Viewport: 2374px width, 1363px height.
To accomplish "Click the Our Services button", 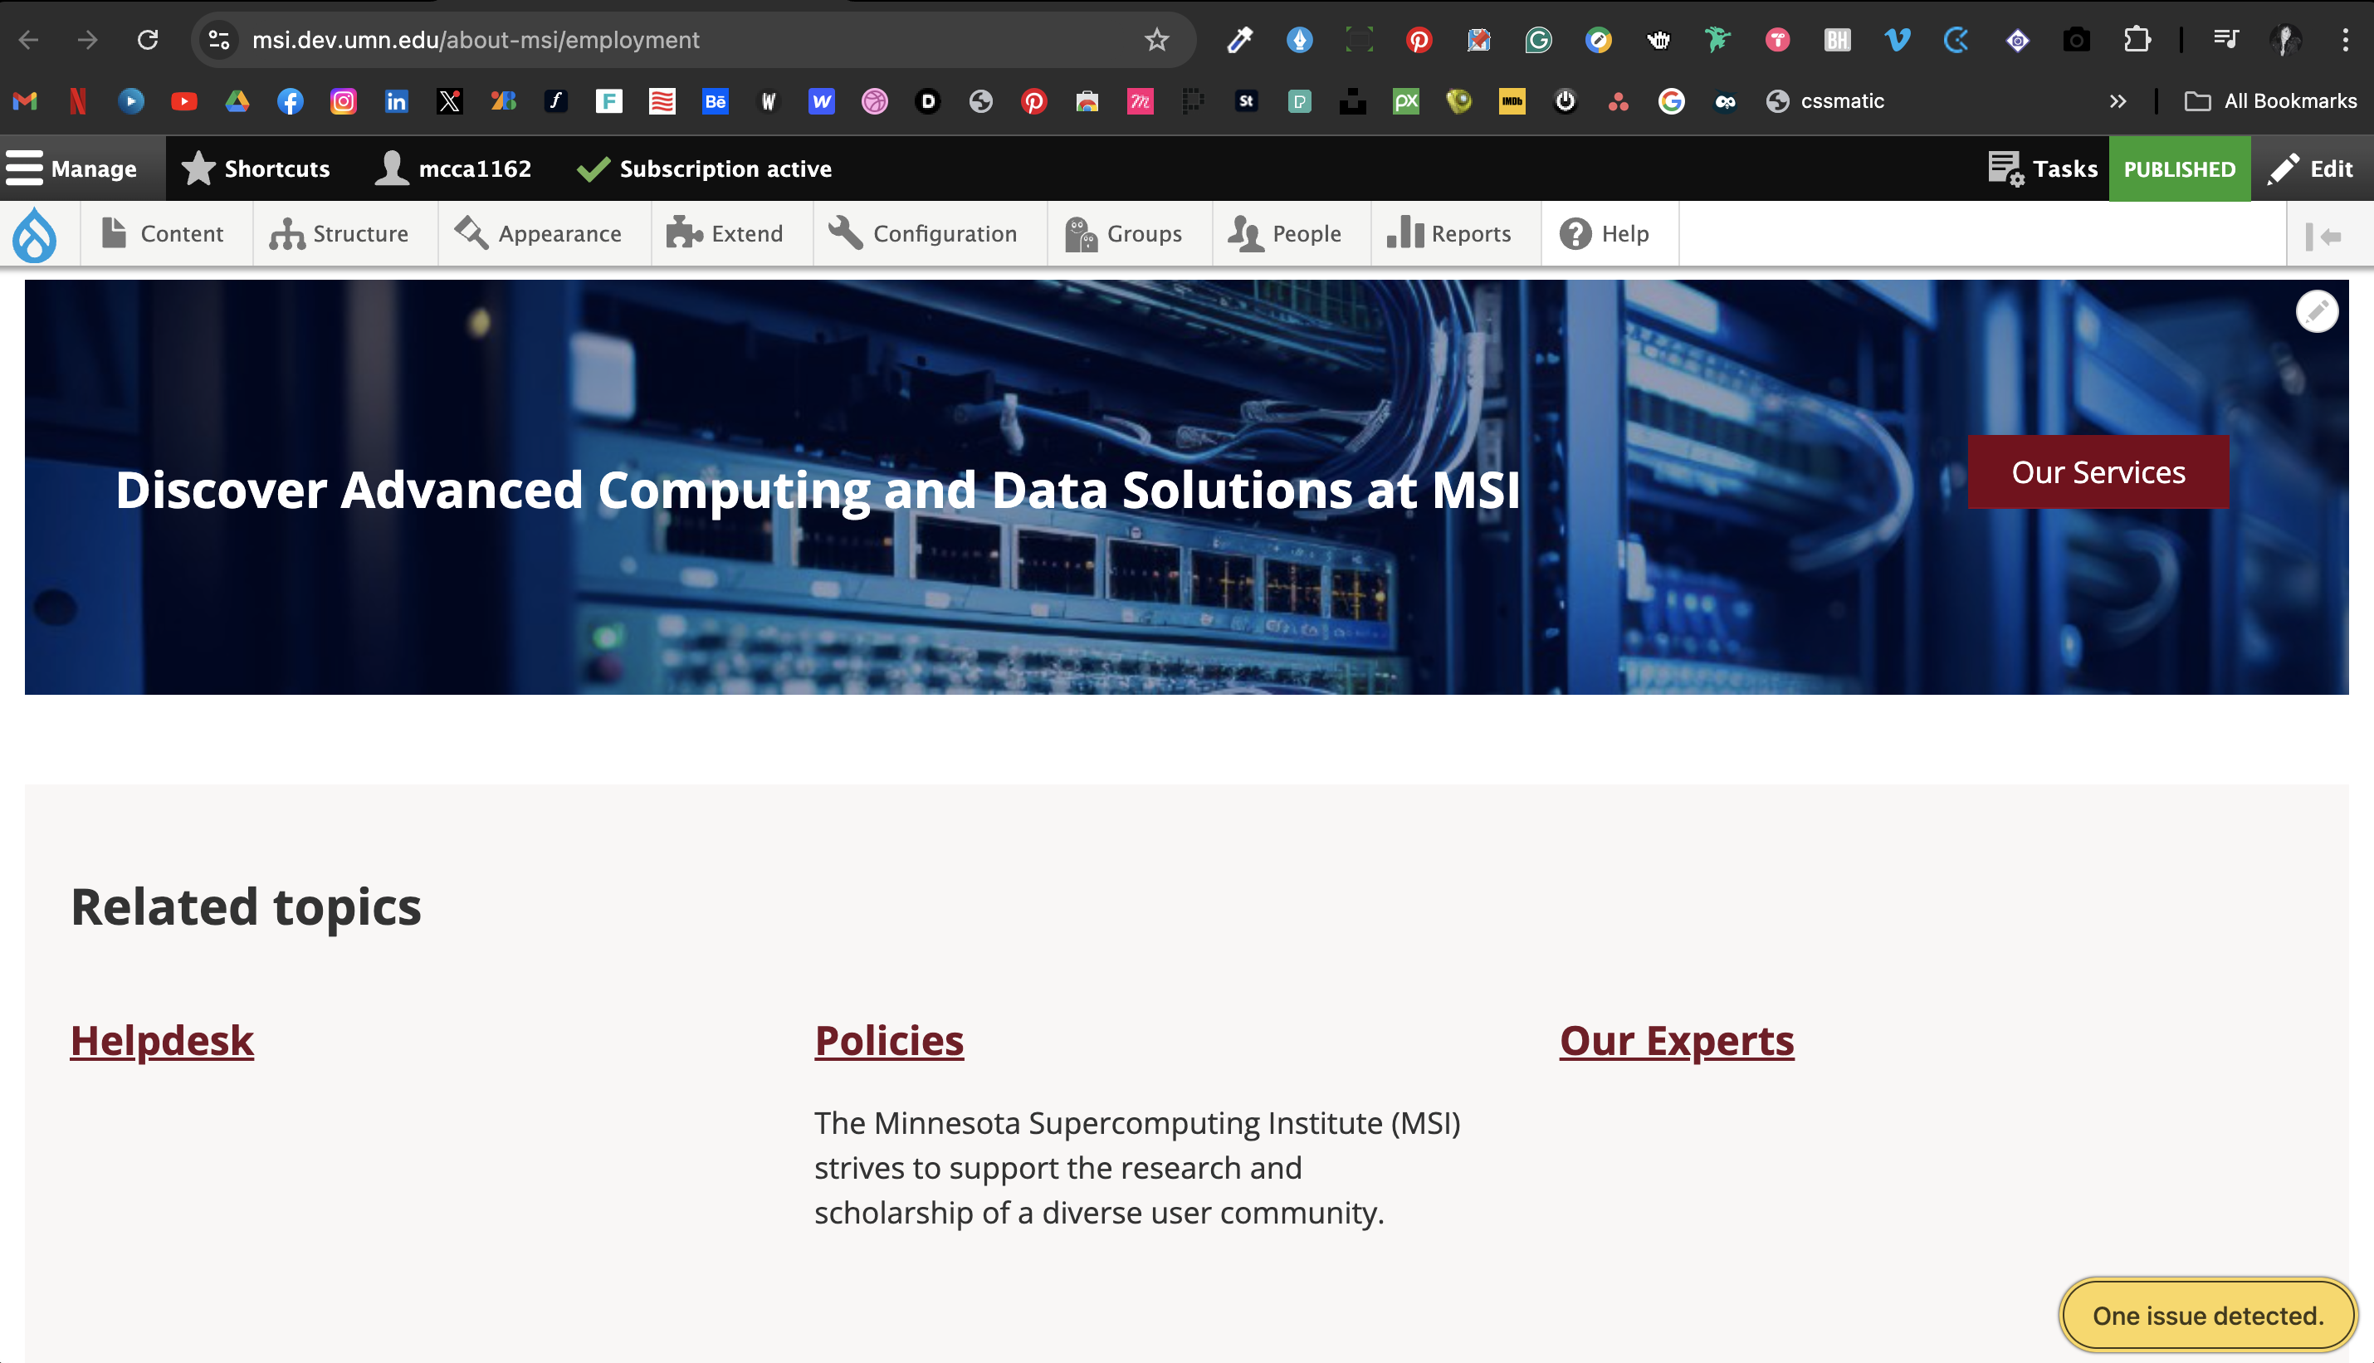I will [2097, 471].
